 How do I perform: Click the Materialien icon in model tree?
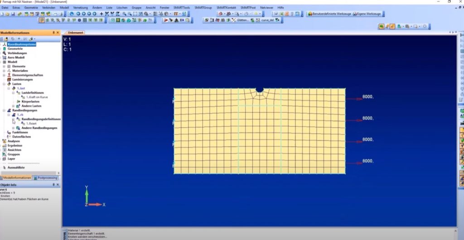coord(9,71)
